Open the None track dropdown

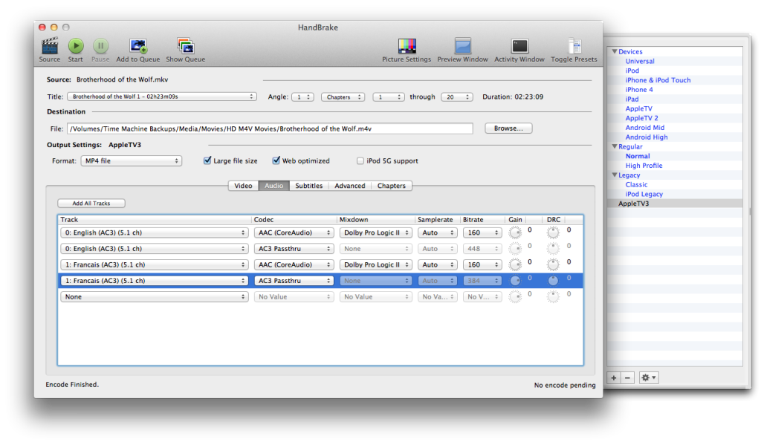pos(155,297)
